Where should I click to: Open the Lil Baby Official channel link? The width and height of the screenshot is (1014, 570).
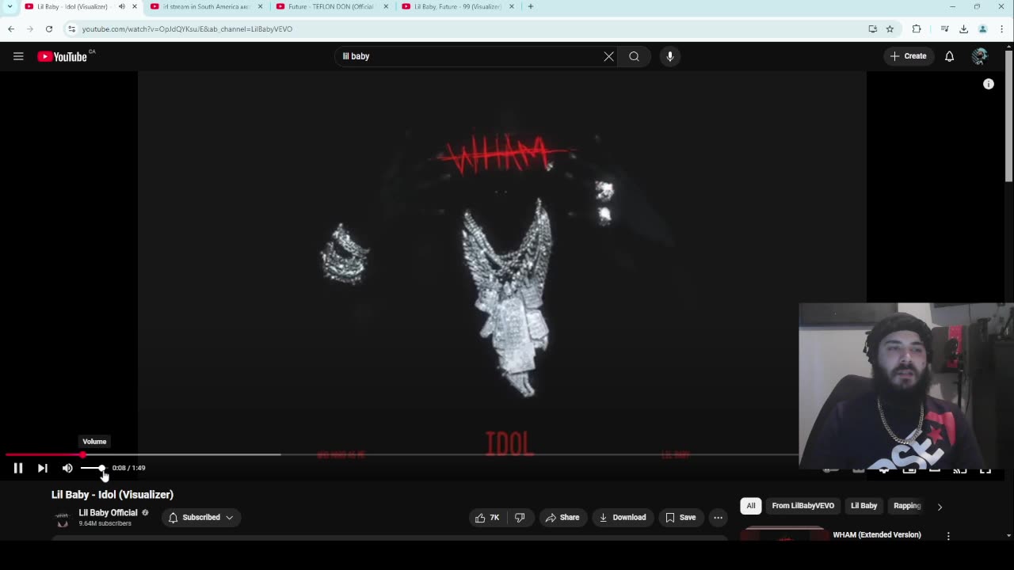(x=108, y=513)
